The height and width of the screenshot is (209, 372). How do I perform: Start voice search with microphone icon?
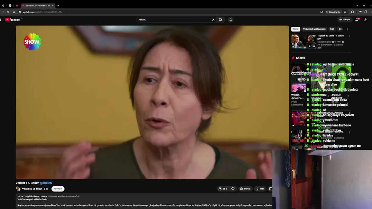[x=230, y=20]
